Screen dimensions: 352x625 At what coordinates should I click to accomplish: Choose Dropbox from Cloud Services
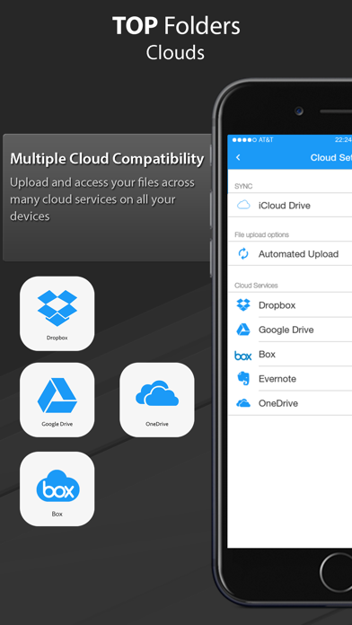(290, 305)
